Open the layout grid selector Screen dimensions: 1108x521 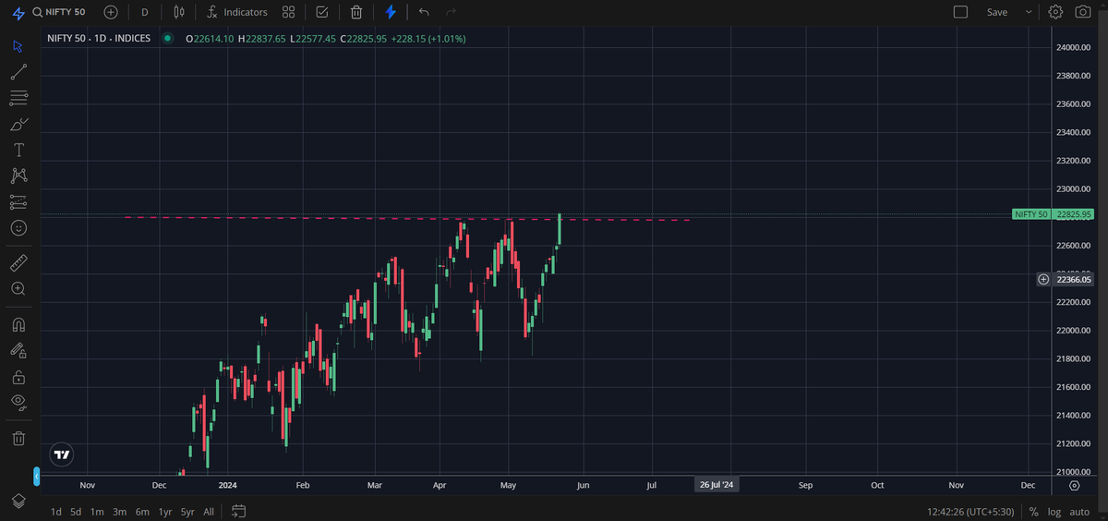click(x=288, y=12)
